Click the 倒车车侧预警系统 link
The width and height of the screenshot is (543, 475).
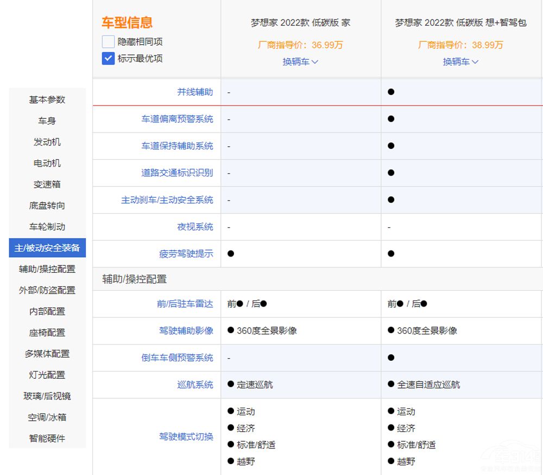click(x=178, y=358)
